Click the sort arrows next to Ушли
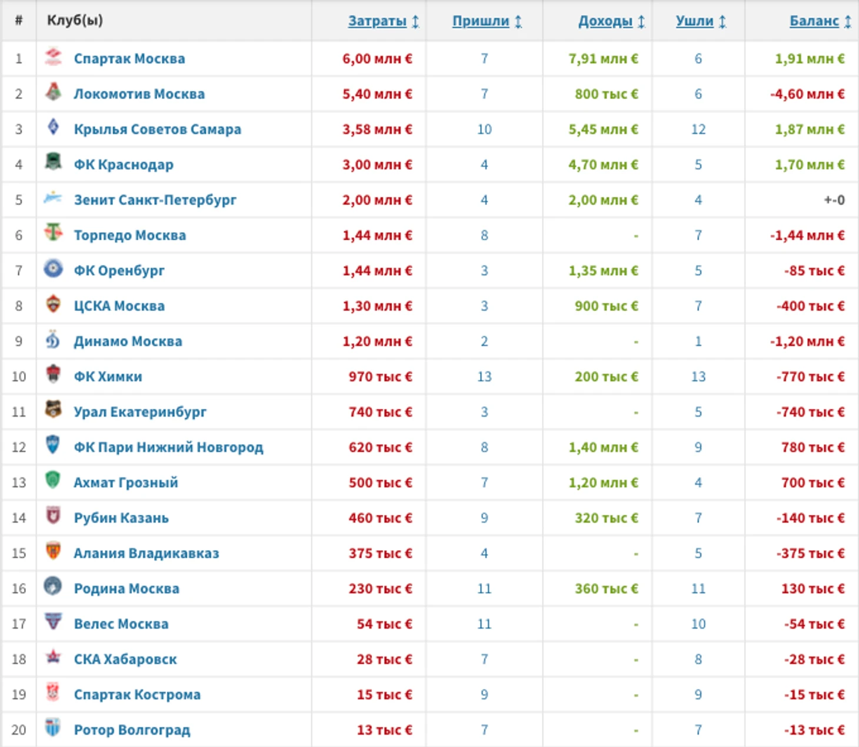Image resolution: width=859 pixels, height=747 pixels. coord(723,22)
